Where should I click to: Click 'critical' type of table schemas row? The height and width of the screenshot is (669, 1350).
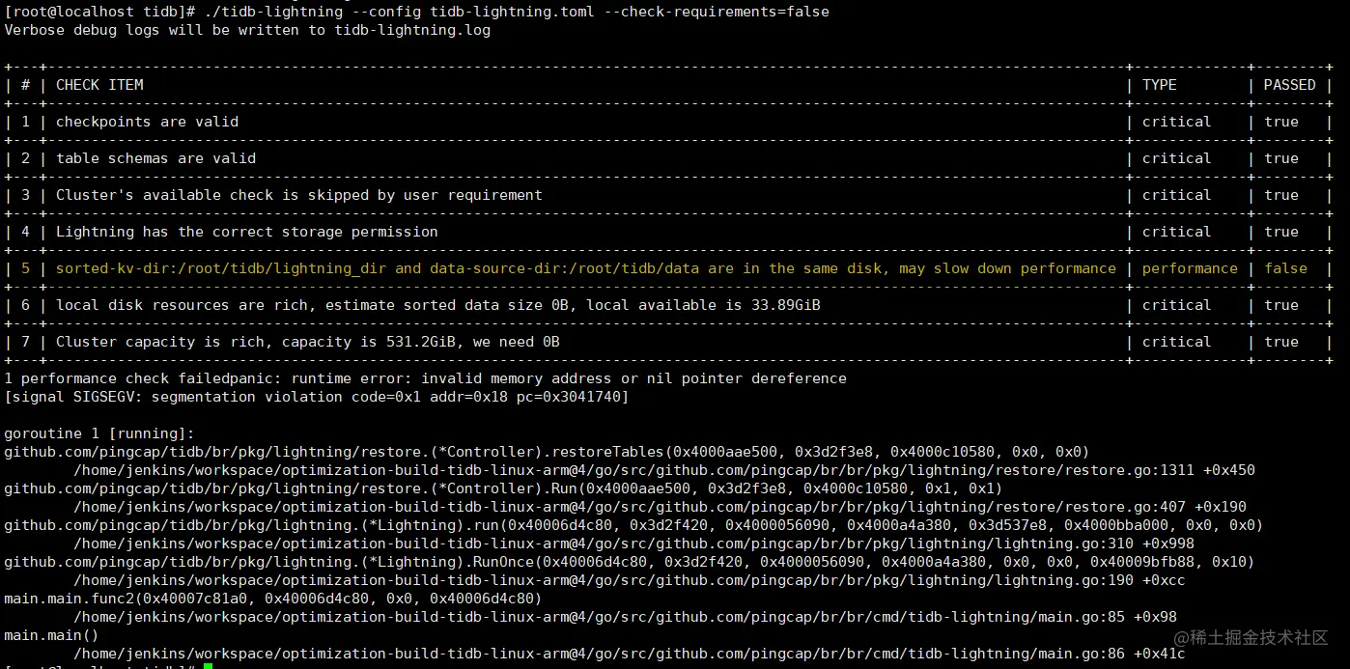click(1176, 158)
